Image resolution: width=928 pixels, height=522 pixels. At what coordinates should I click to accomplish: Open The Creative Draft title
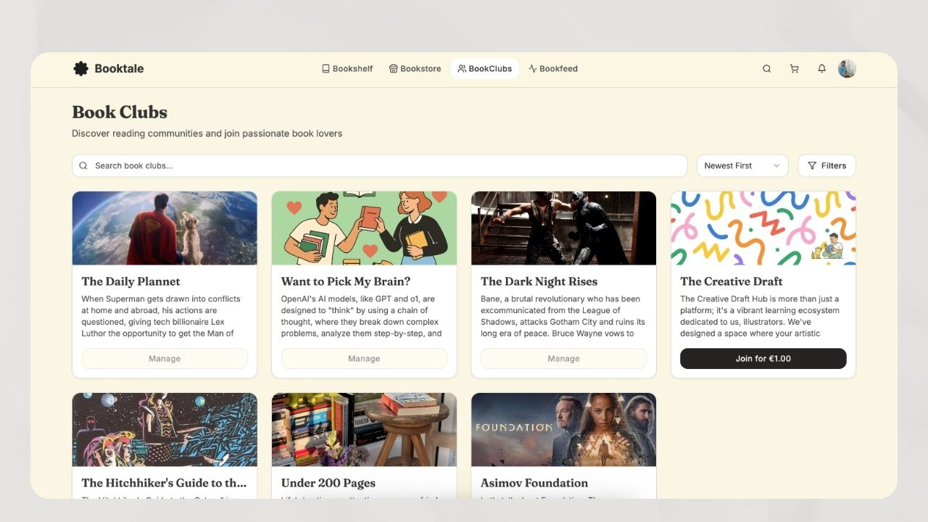[x=732, y=281]
